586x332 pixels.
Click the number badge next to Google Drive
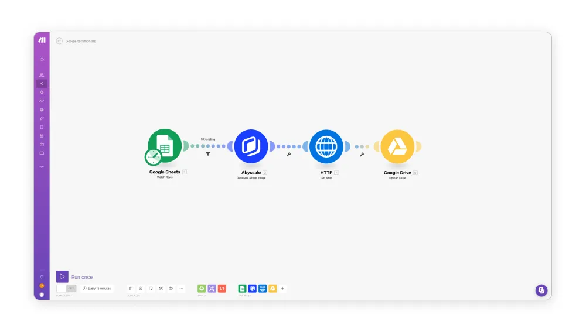pos(415,173)
